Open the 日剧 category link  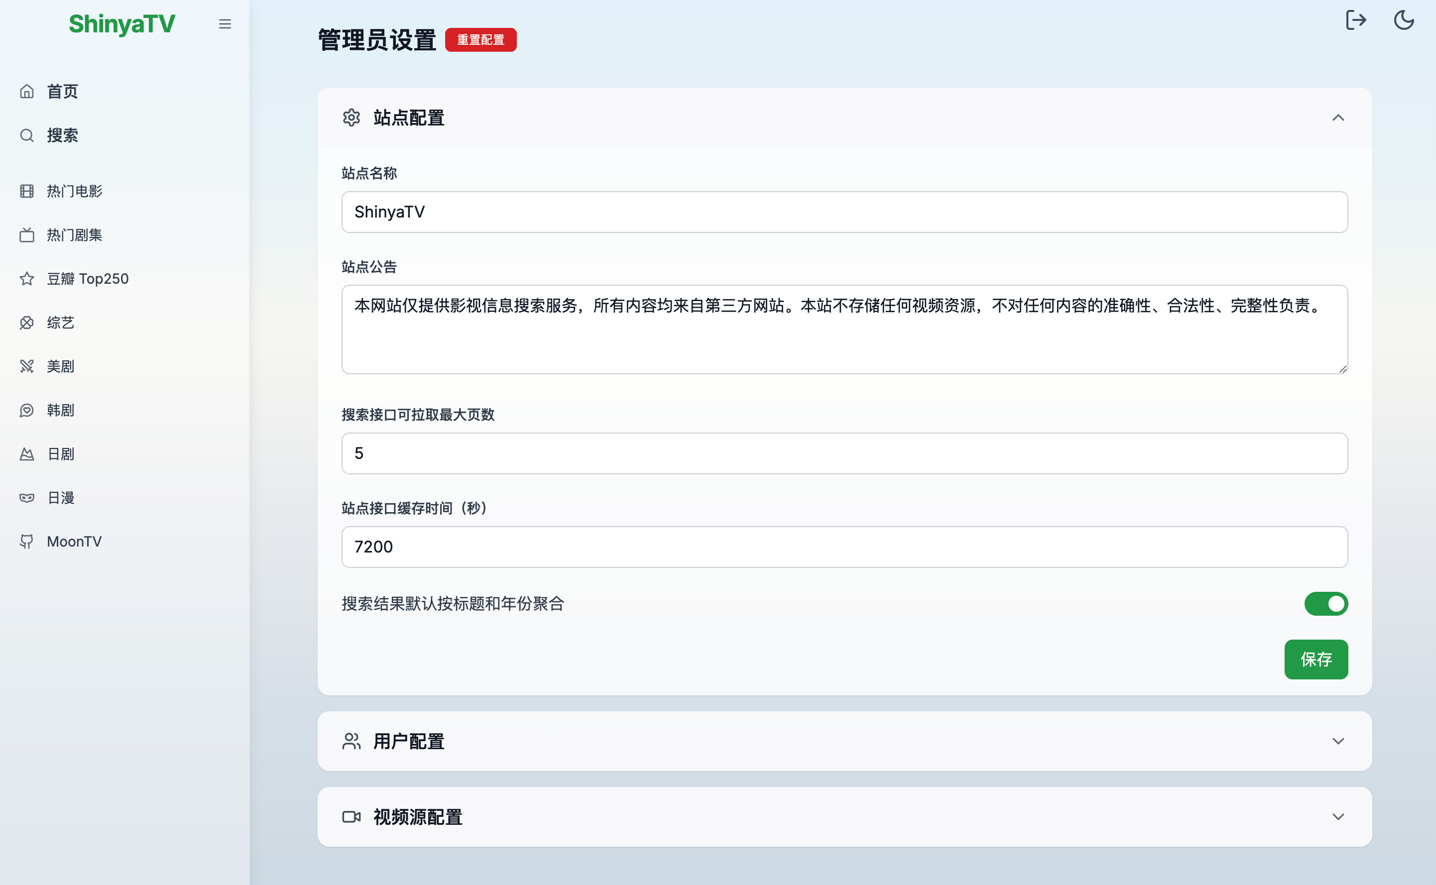point(124,454)
